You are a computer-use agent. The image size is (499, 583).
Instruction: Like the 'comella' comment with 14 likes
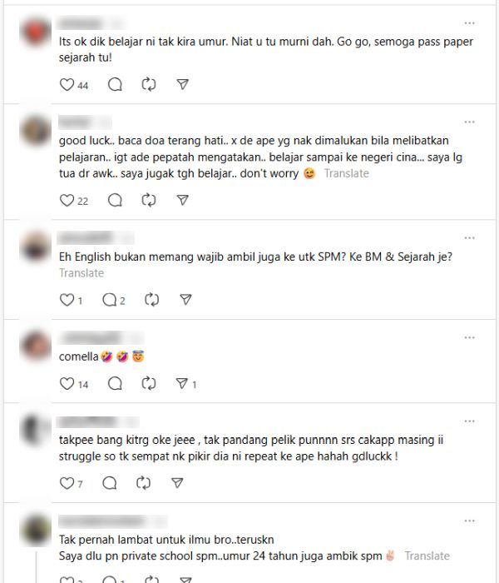[67, 383]
